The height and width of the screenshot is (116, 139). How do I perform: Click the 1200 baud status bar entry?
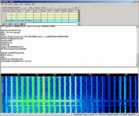coord(110,114)
